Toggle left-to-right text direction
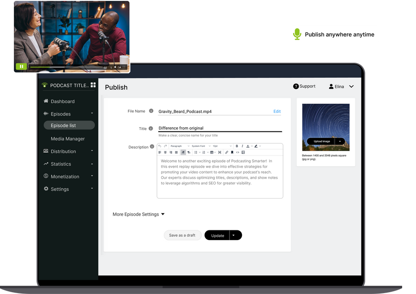The width and height of the screenshot is (416, 294). tap(183, 152)
